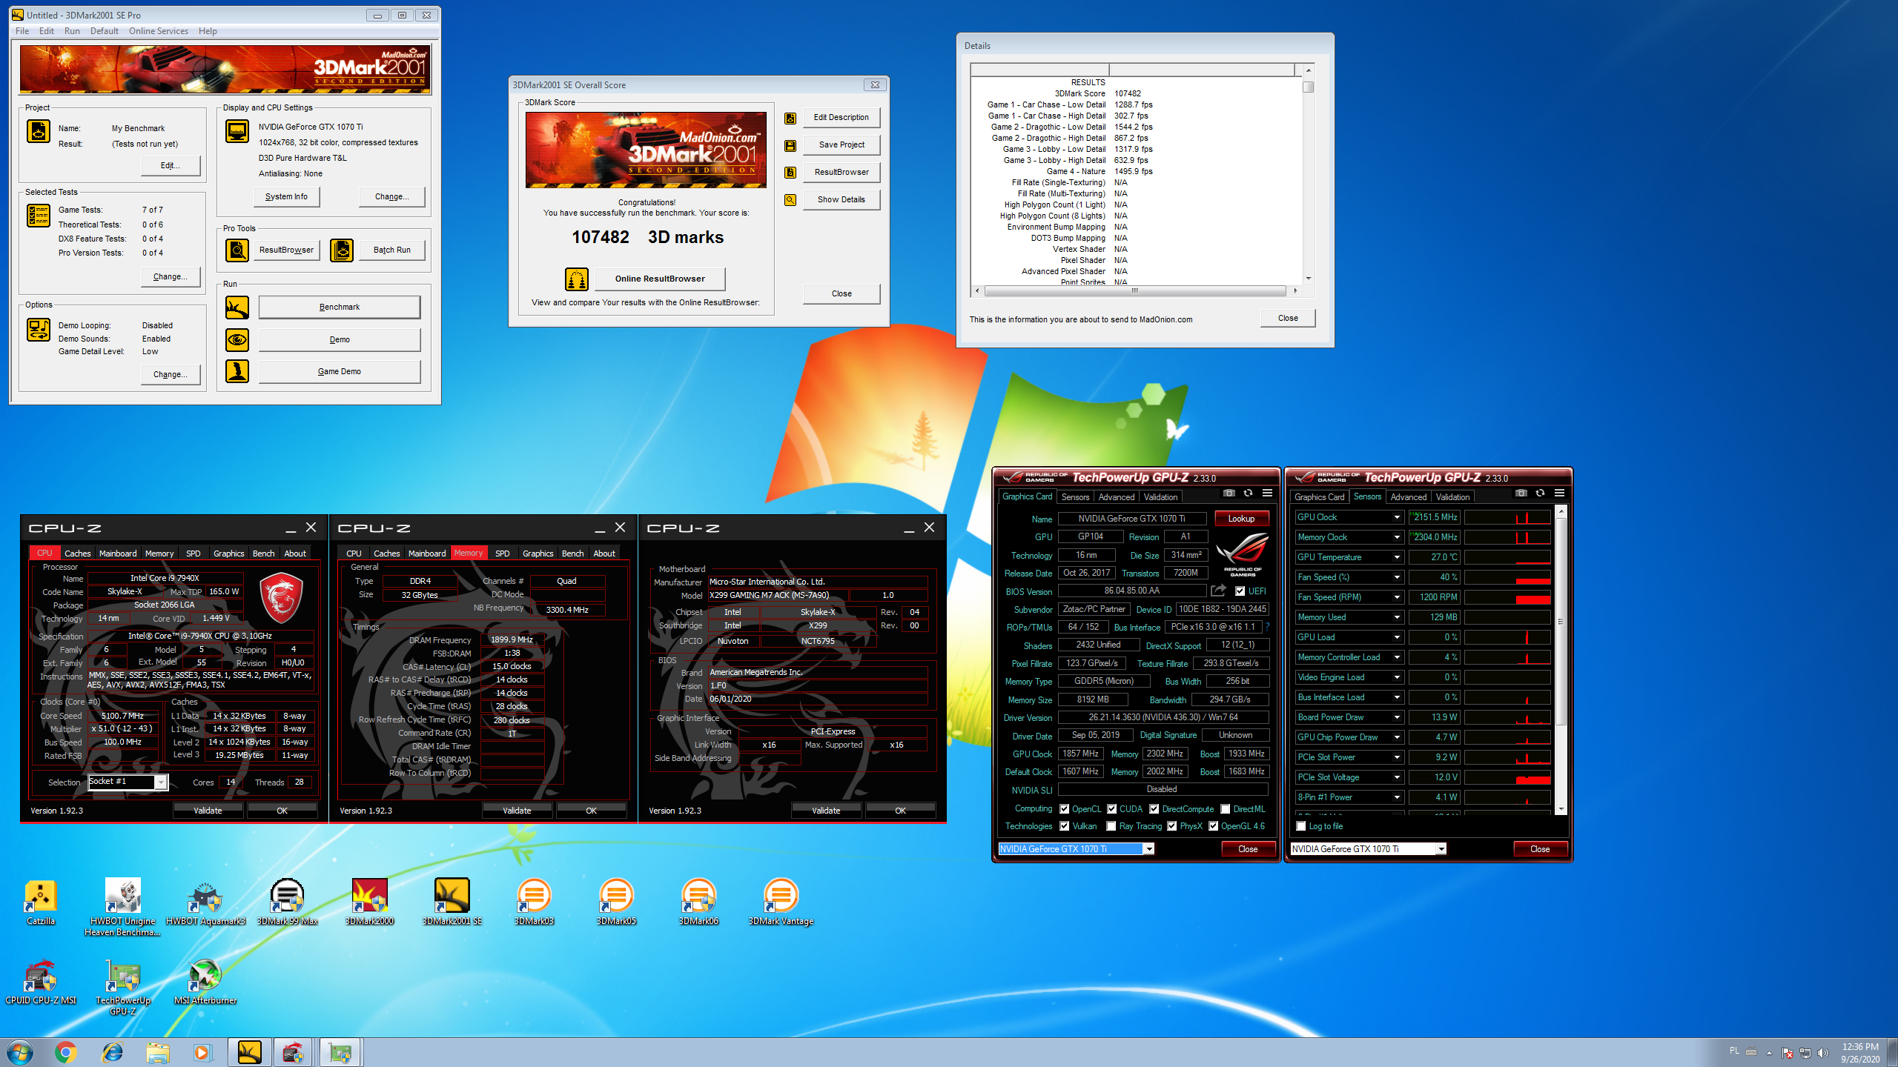This screenshot has width=1898, height=1067.
Task: Click Validate in first CPU-Z window
Action: click(208, 811)
